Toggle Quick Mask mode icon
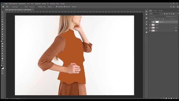 pos(3,71)
